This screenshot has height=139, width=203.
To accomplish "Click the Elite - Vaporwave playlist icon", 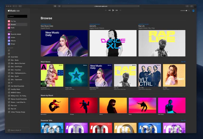I will pyautogui.click(x=9, y=80).
